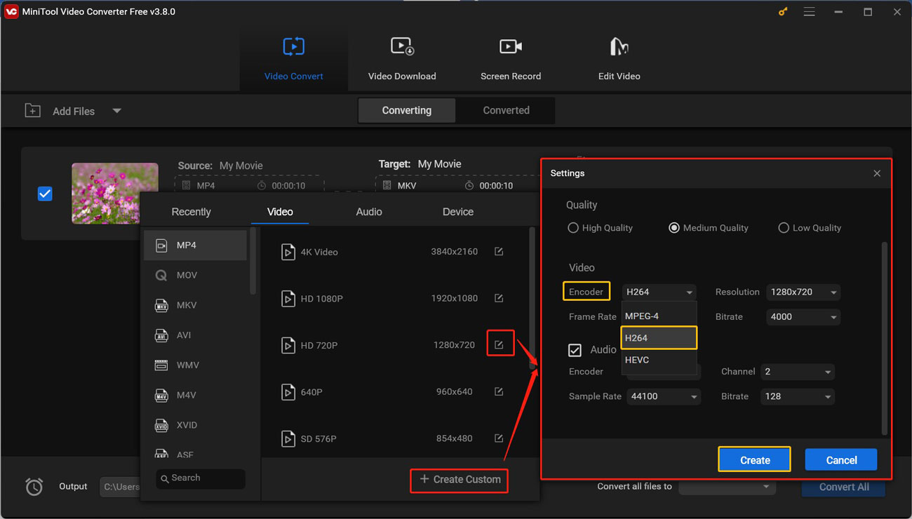This screenshot has height=519, width=912.
Task: Click the key registration icon
Action: pos(783,12)
